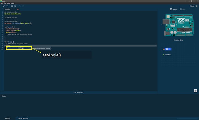Switch to the Serial Monitor tab

coord(23,118)
